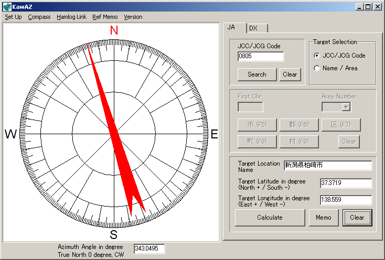Viewport: 385px width, 260px height.
Task: Click the First Chr input field
Action: point(250,107)
